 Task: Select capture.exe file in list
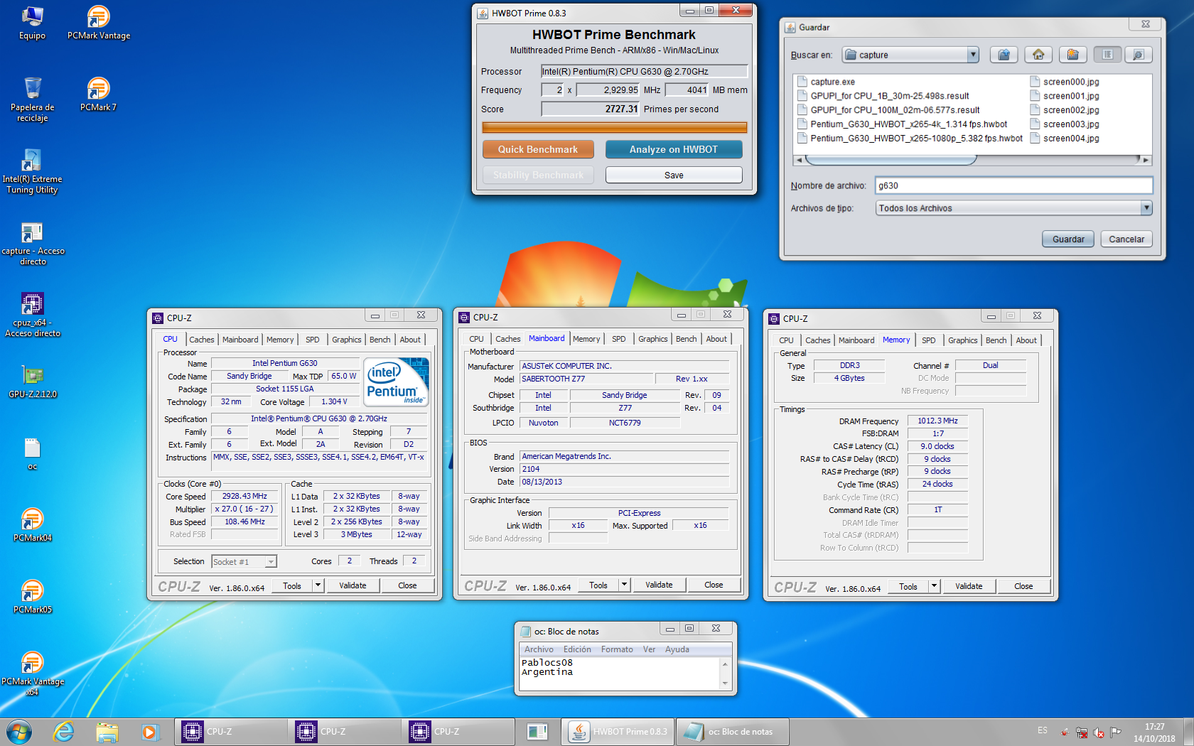point(826,82)
